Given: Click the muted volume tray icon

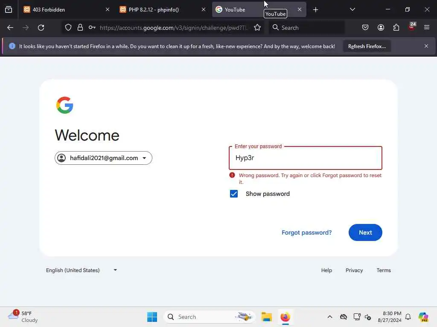Looking at the screenshot, I should click(368, 317).
